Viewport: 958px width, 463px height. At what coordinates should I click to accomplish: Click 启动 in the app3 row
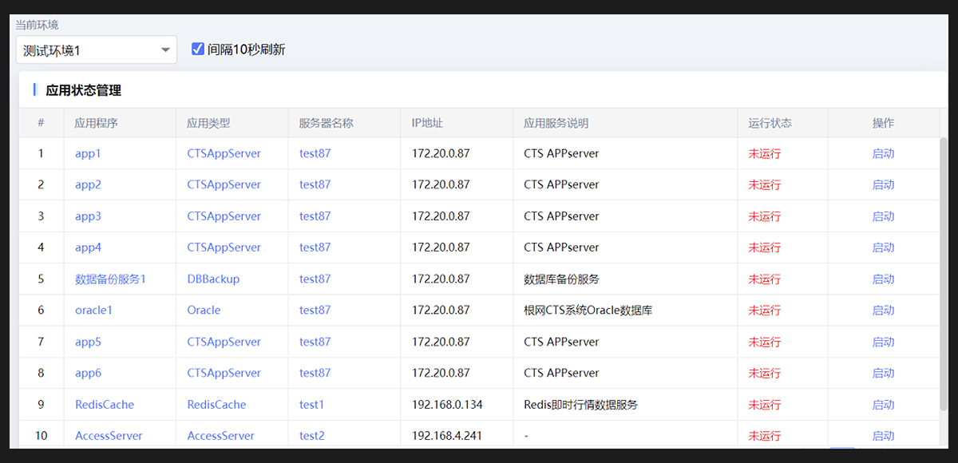click(883, 216)
